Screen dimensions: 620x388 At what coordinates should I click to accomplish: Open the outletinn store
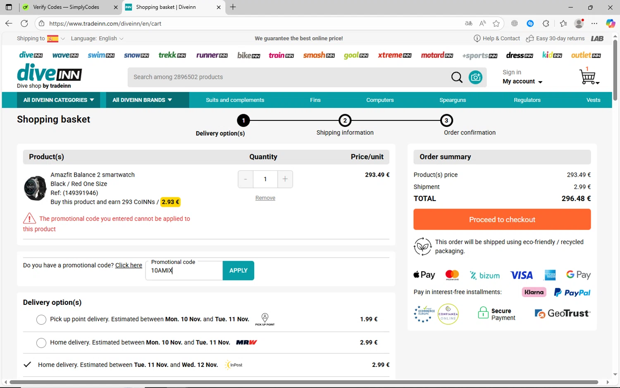tap(586, 55)
